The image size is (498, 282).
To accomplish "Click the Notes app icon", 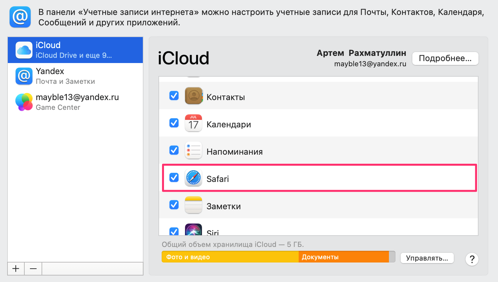I will pyautogui.click(x=193, y=205).
